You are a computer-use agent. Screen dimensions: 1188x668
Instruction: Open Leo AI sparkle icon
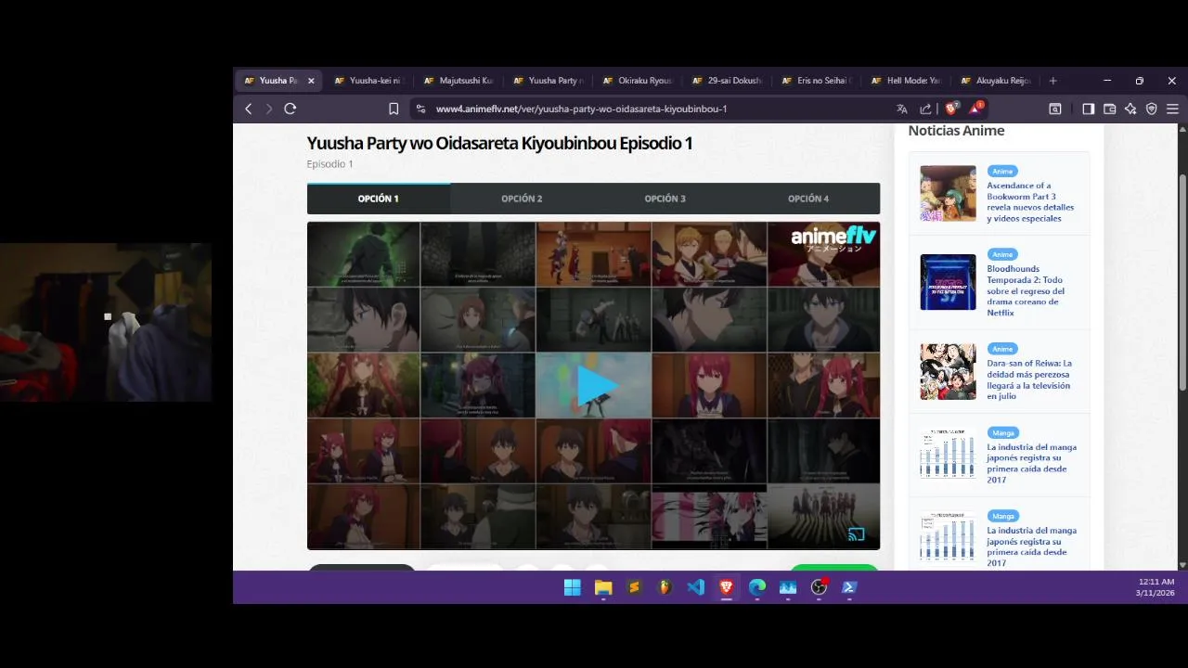coord(1130,109)
